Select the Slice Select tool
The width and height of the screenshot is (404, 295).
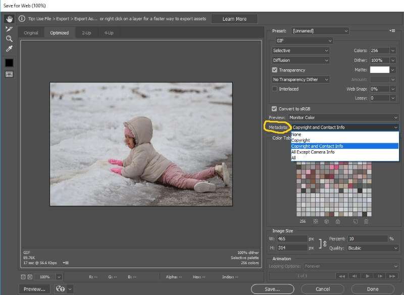tap(9, 29)
